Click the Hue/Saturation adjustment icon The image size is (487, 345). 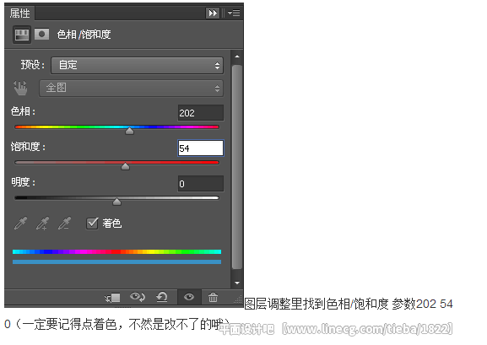point(22,34)
